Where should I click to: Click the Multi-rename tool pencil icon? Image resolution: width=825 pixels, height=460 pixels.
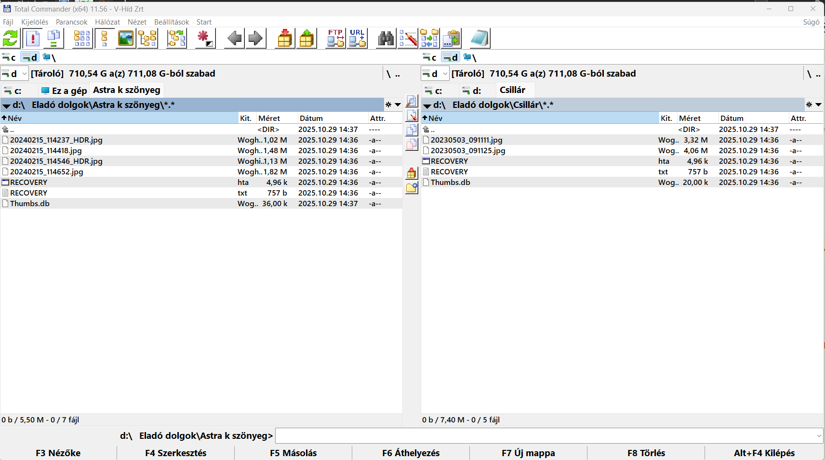(x=408, y=39)
